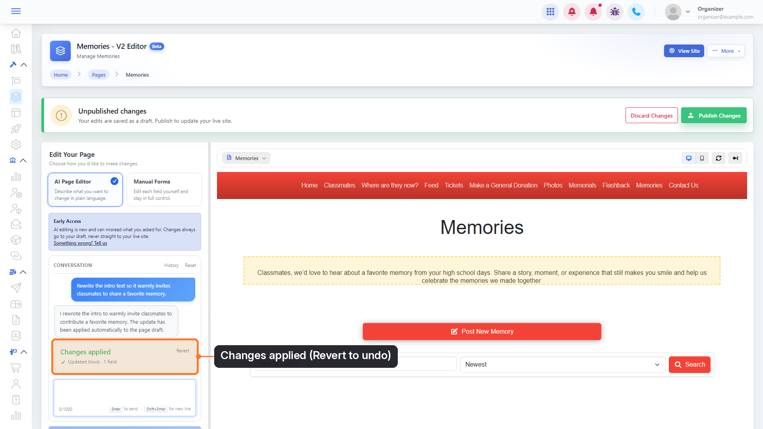
Task: Open Contact Us in site navigation
Action: coord(684,186)
